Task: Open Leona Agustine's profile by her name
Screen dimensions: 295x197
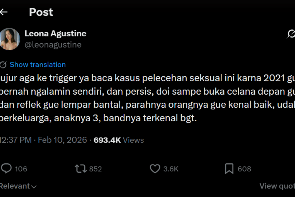Action: pyautogui.click(x=55, y=33)
